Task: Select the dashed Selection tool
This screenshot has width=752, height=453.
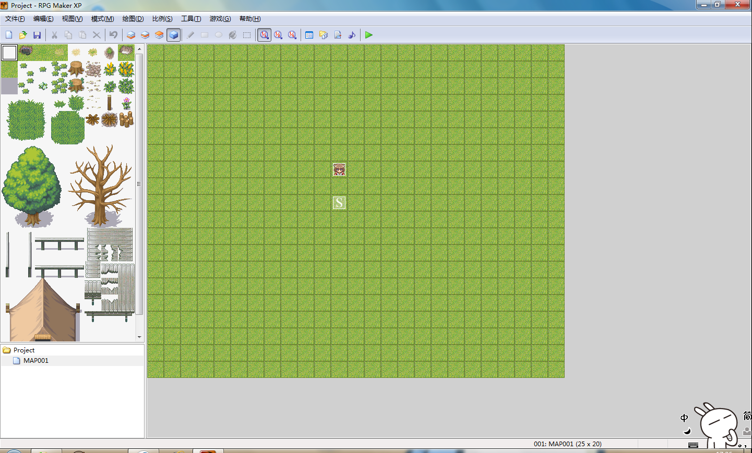Action: coord(247,35)
